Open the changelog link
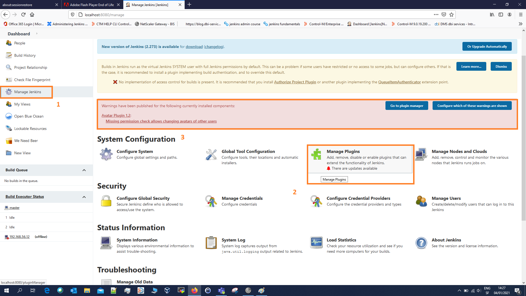 click(214, 47)
